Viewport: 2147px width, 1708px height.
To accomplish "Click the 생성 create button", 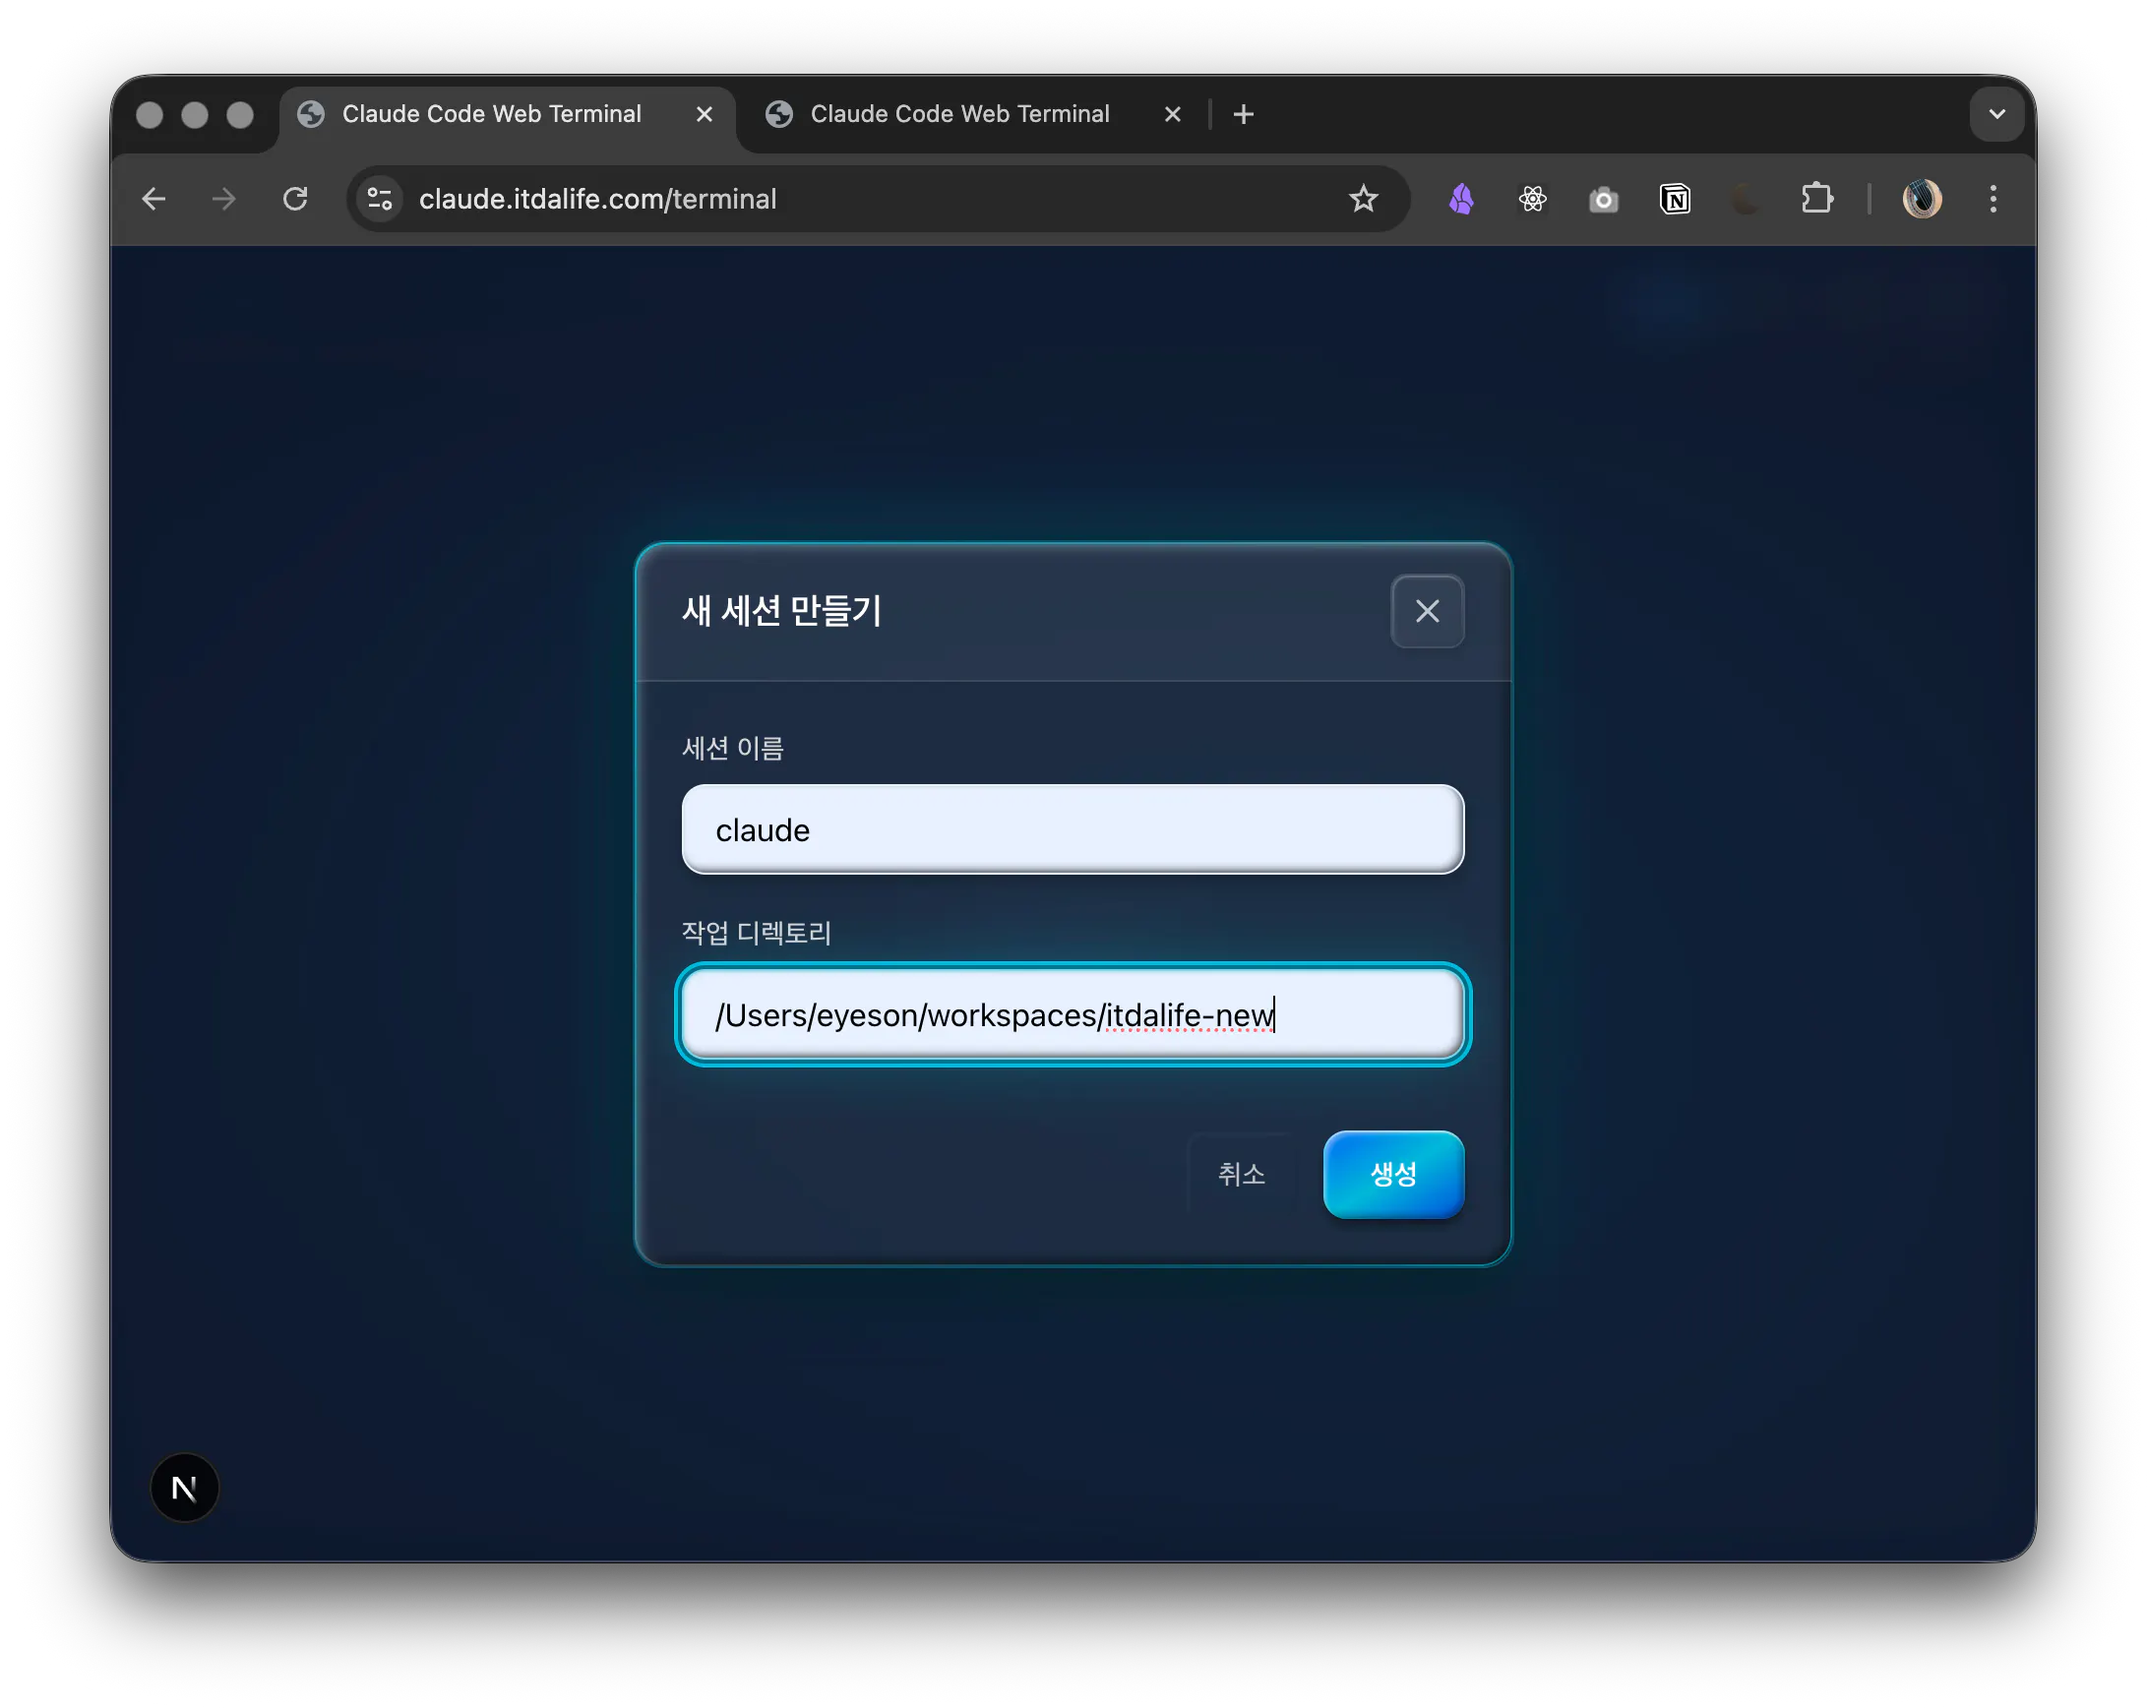I will click(x=1392, y=1173).
